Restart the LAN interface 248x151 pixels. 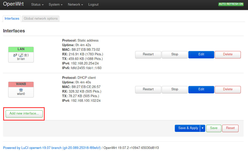(x=148, y=55)
